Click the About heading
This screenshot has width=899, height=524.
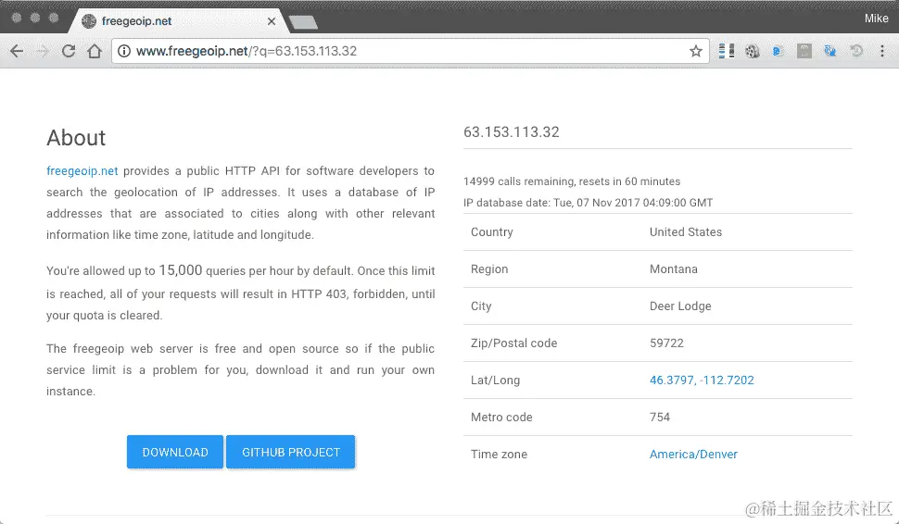click(x=76, y=137)
